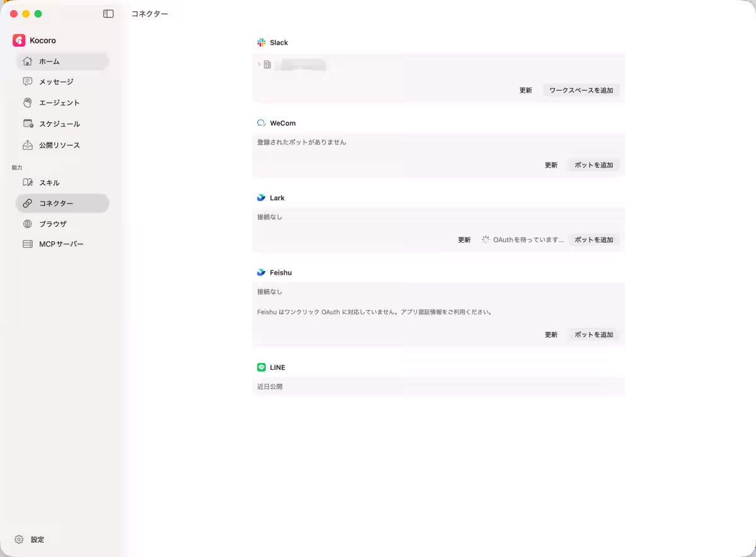Image resolution: width=756 pixels, height=557 pixels.
Task: Click the OAuth loading spinner in Lark
Action: (486, 239)
